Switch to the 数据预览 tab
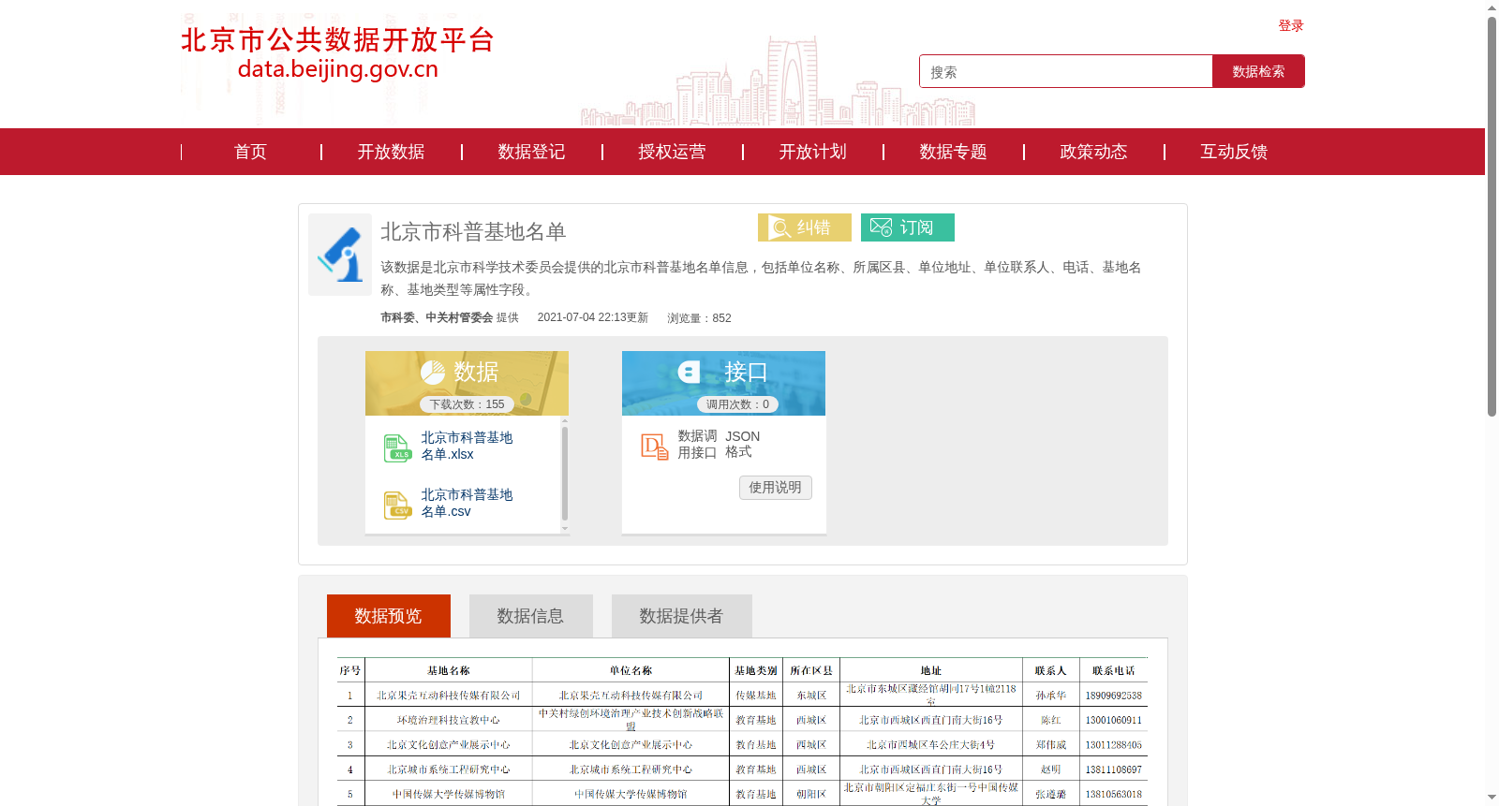Viewport: 1499px width, 806px height. pyautogui.click(x=389, y=616)
